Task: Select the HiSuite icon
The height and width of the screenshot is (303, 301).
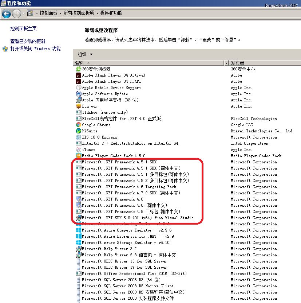Action: tap(79, 131)
